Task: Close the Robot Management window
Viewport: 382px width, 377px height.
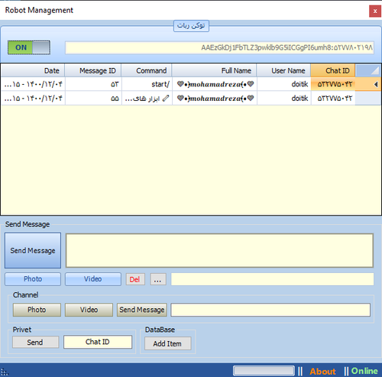Action: [x=375, y=11]
